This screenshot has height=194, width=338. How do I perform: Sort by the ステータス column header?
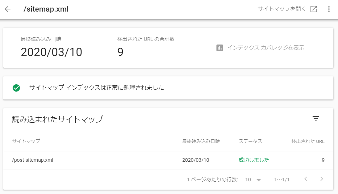pos(250,141)
